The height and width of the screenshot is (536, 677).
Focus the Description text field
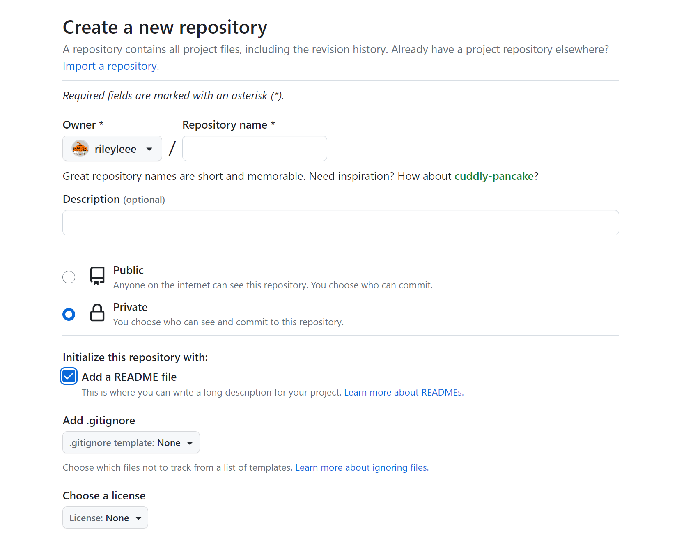pos(341,223)
